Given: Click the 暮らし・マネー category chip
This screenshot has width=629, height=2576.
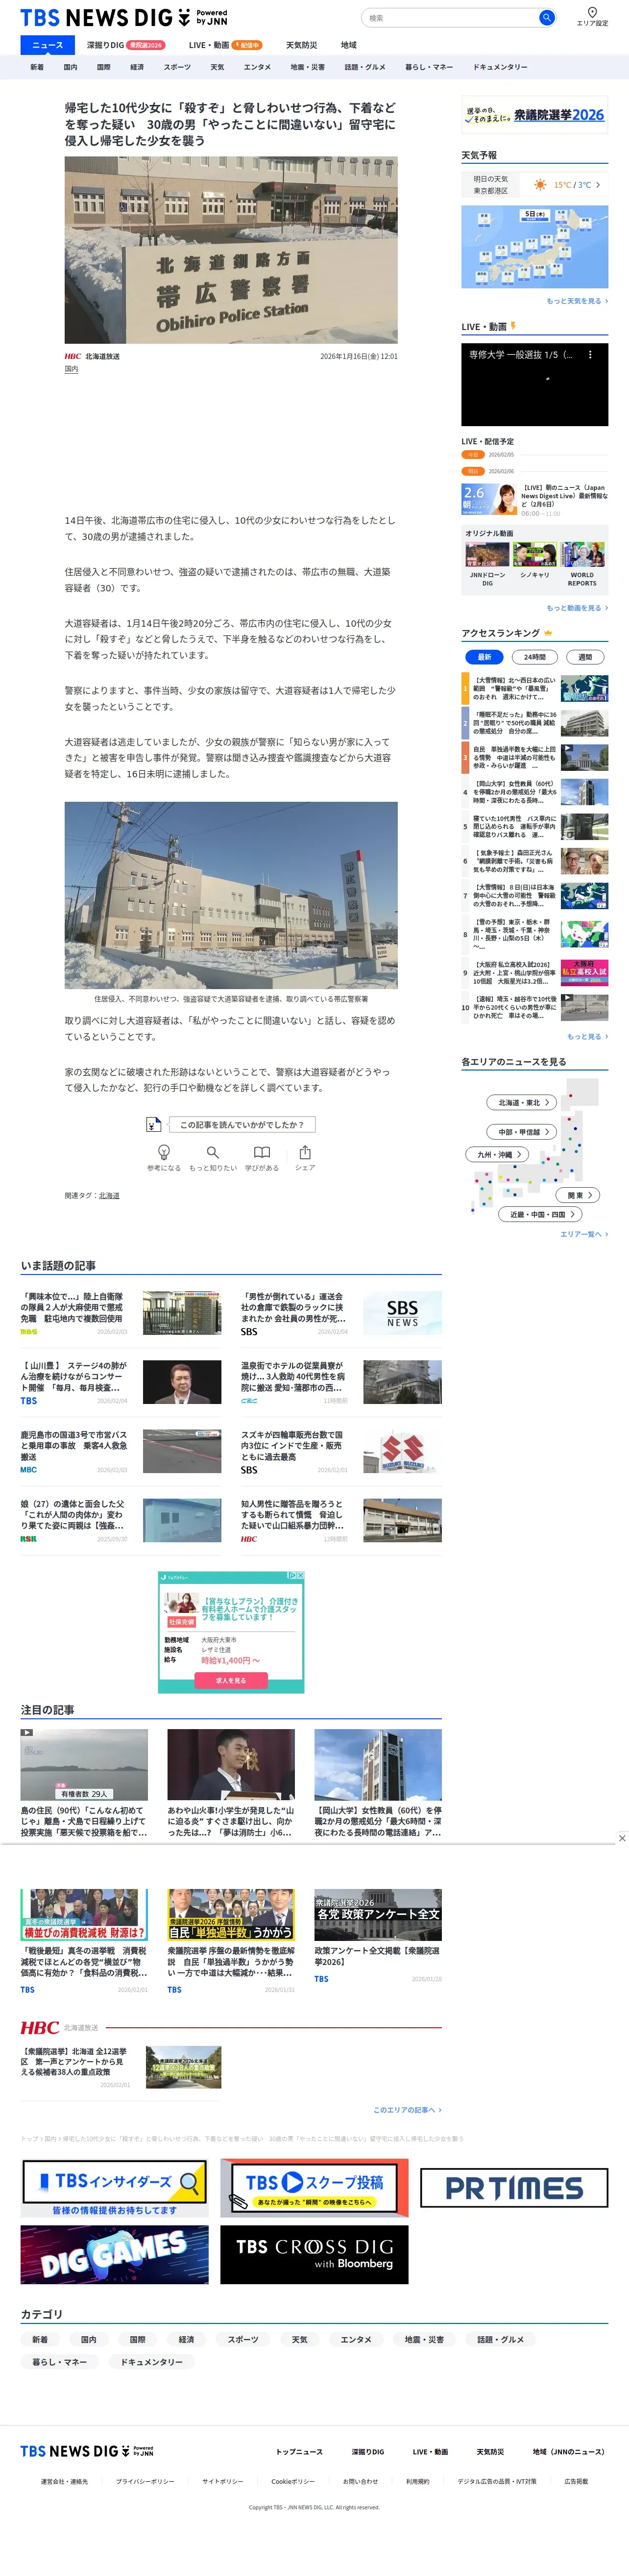Looking at the screenshot, I should (59, 2362).
